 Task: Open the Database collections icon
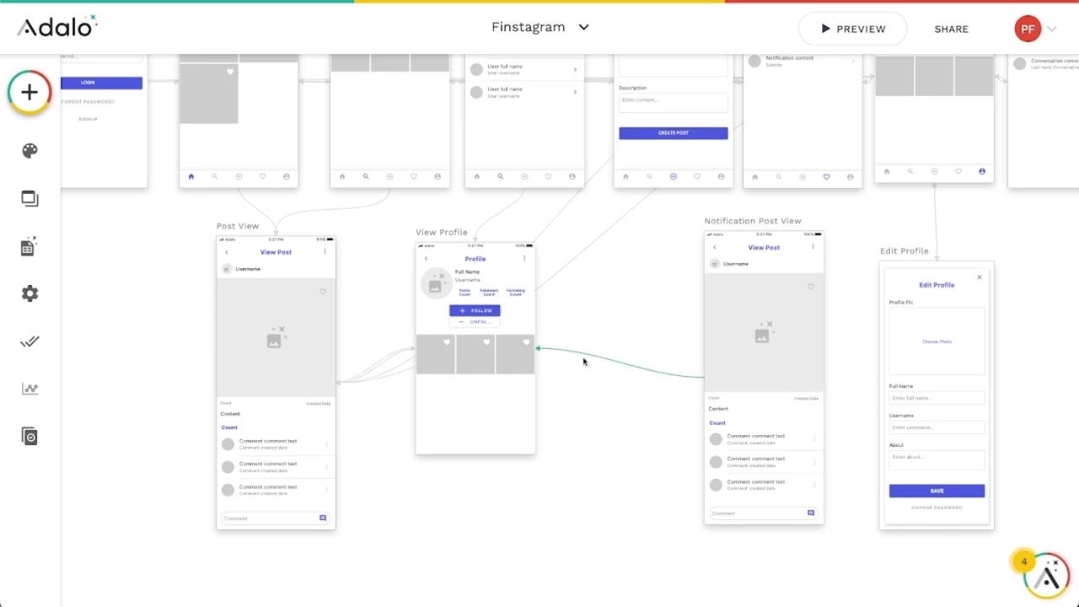30,245
